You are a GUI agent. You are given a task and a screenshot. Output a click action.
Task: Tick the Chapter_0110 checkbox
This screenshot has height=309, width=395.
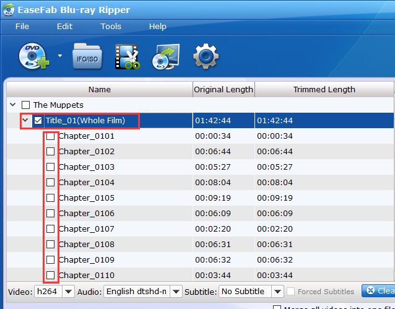coord(50,275)
